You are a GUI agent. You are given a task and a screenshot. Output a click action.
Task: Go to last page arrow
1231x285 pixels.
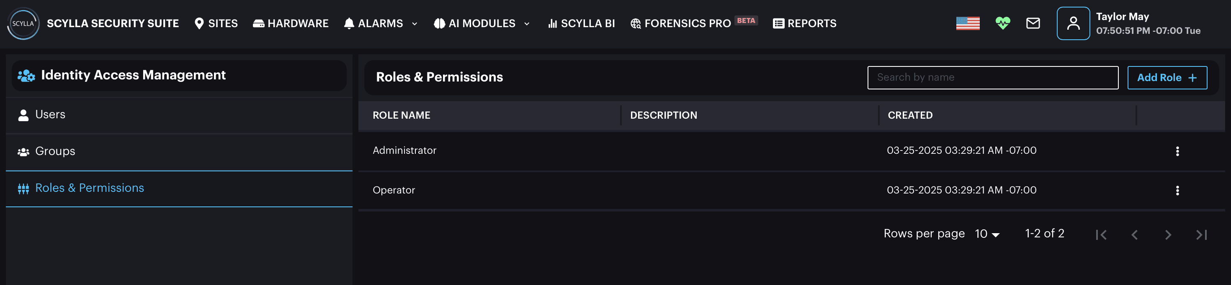pyautogui.click(x=1201, y=234)
